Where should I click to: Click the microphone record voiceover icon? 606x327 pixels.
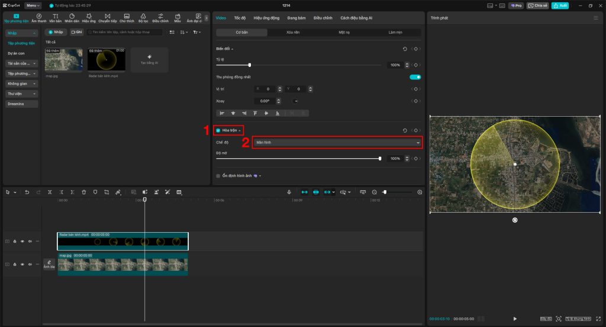tap(289, 192)
